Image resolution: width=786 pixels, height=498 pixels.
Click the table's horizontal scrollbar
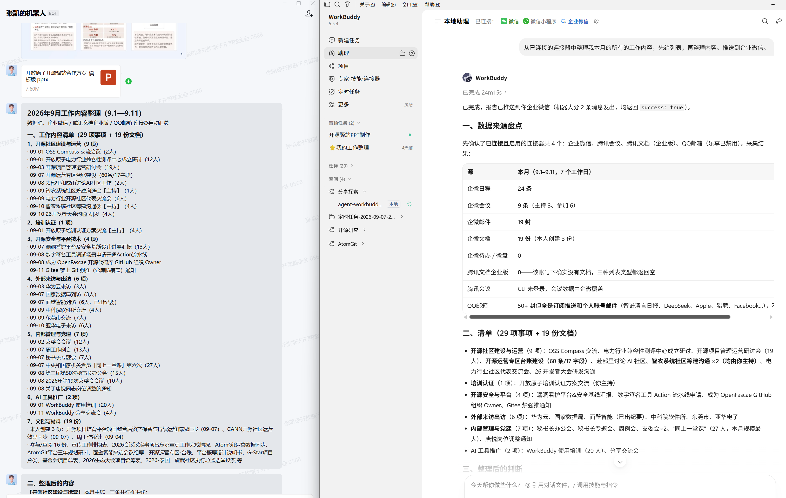click(599, 317)
